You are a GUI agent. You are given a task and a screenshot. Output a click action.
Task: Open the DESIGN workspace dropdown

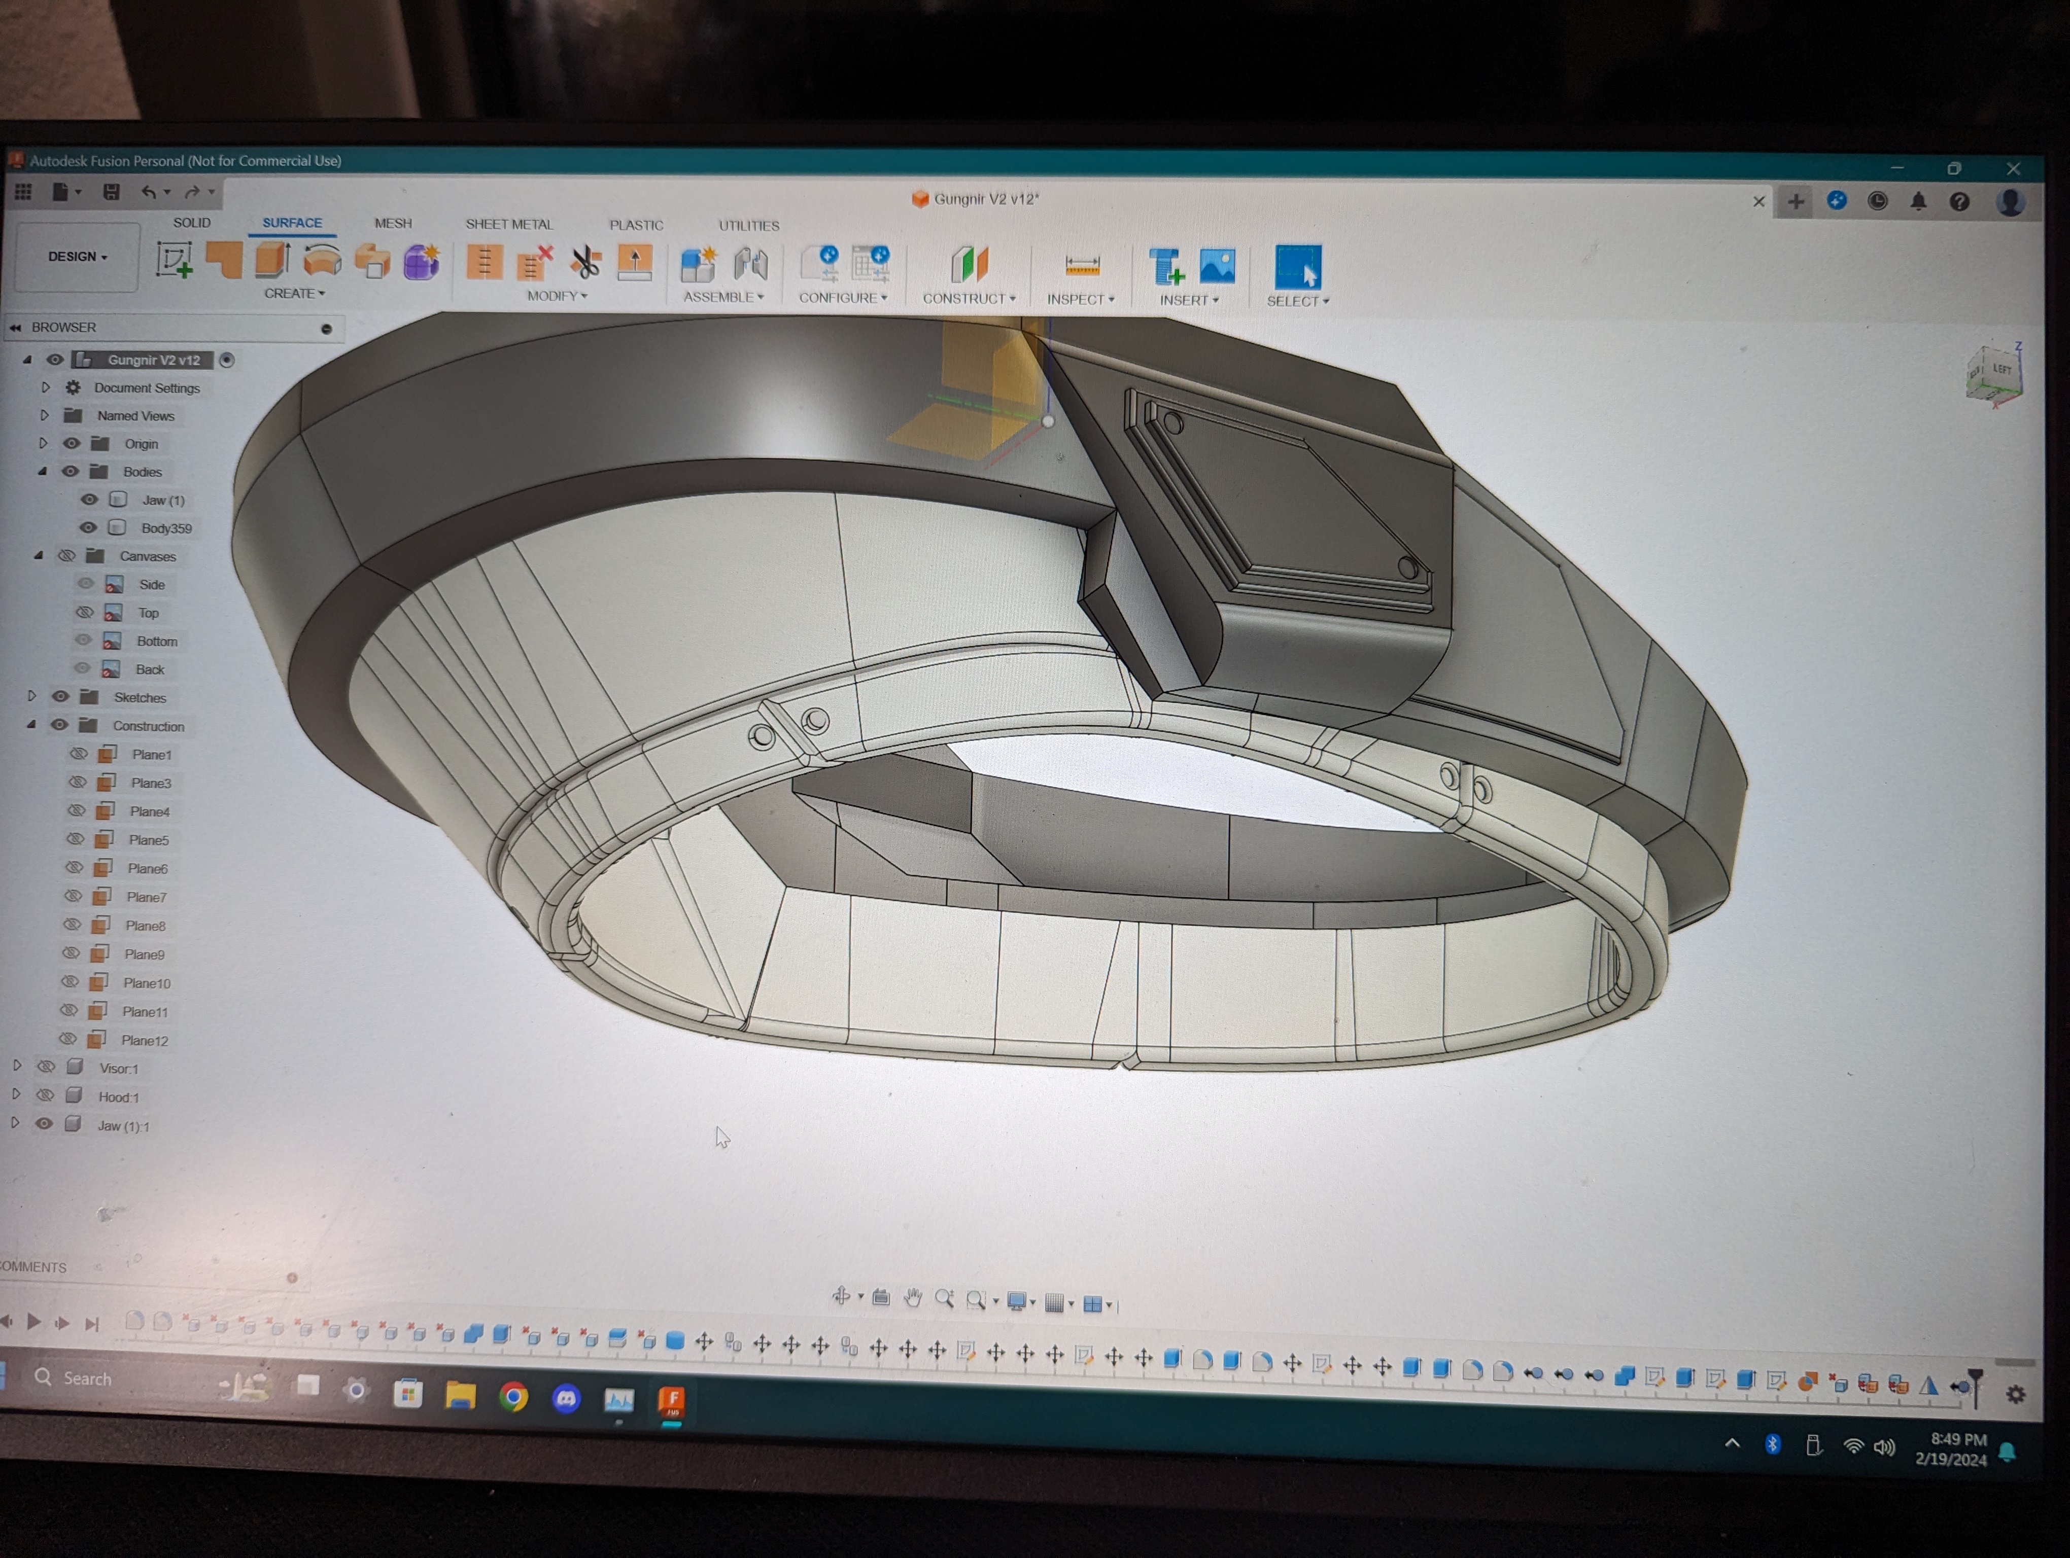78,256
